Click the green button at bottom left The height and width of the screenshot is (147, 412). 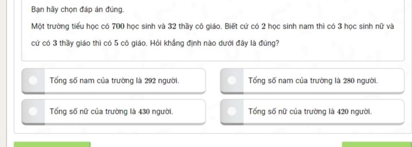tap(52, 144)
